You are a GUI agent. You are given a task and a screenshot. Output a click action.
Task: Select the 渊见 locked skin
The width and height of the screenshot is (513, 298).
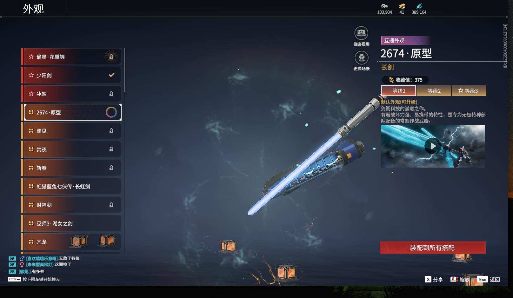point(71,131)
